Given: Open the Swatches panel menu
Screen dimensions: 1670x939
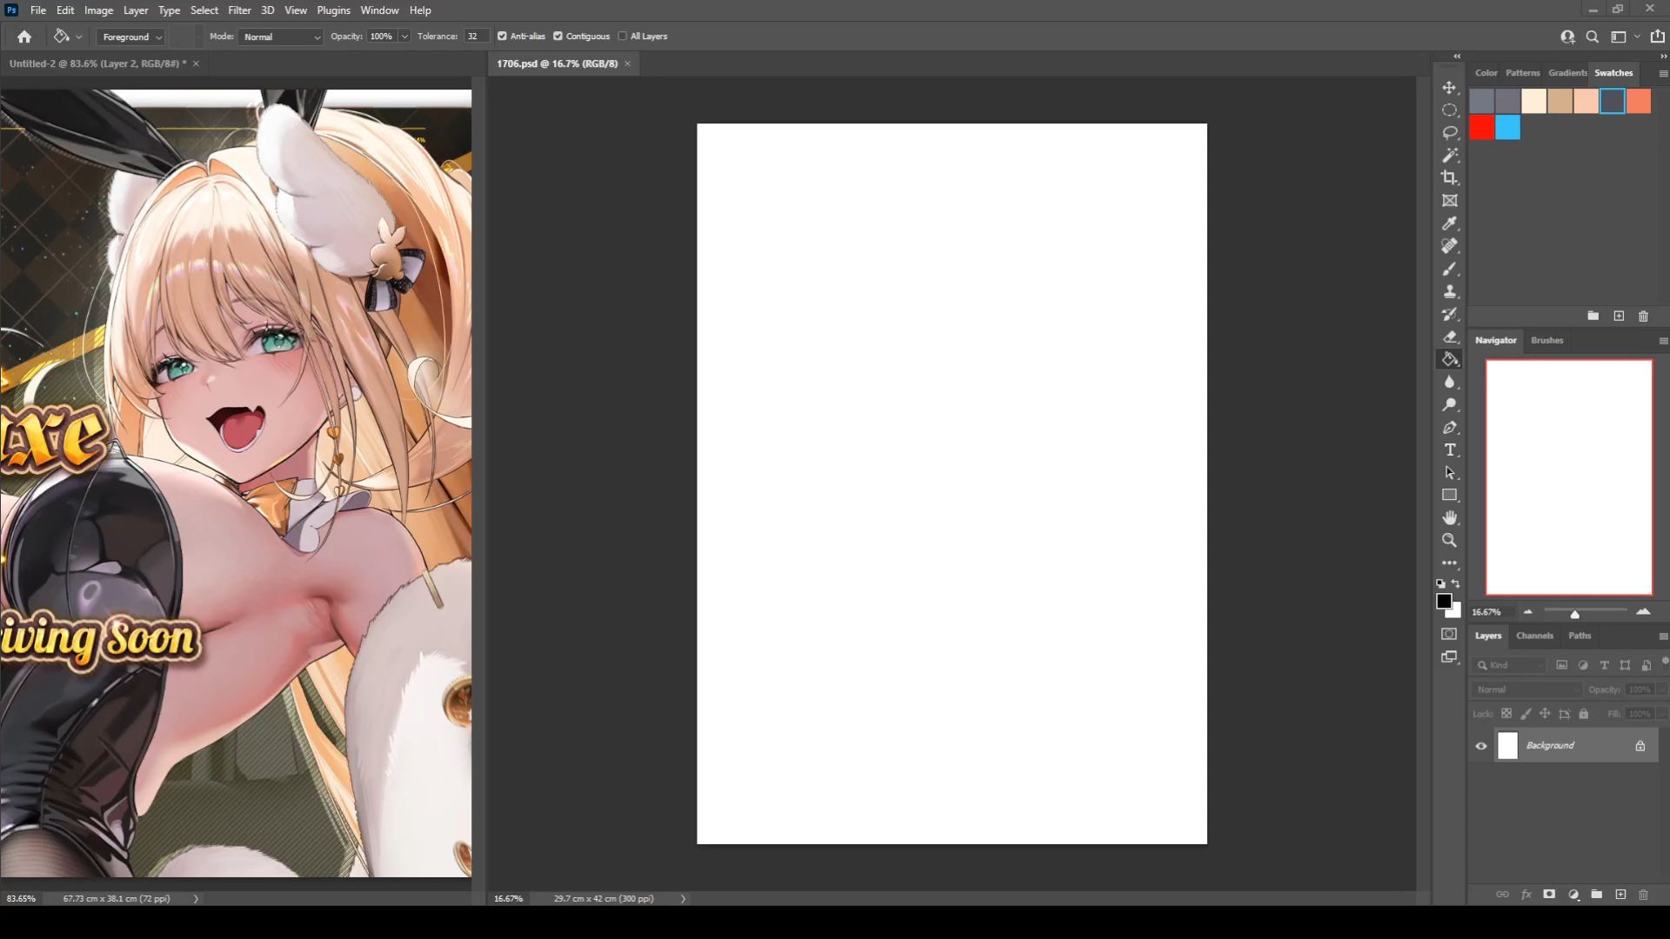Looking at the screenshot, I should point(1663,74).
